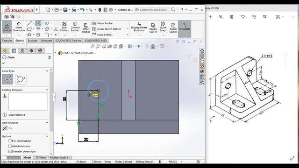Enable For construction checkbox
This screenshot has height=168, width=299.
coord(10,141)
